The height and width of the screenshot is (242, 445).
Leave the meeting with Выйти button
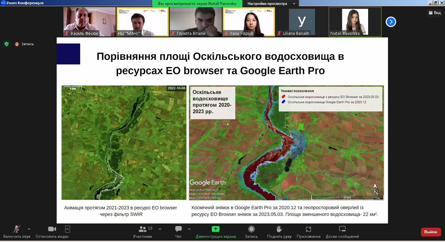tap(431, 232)
